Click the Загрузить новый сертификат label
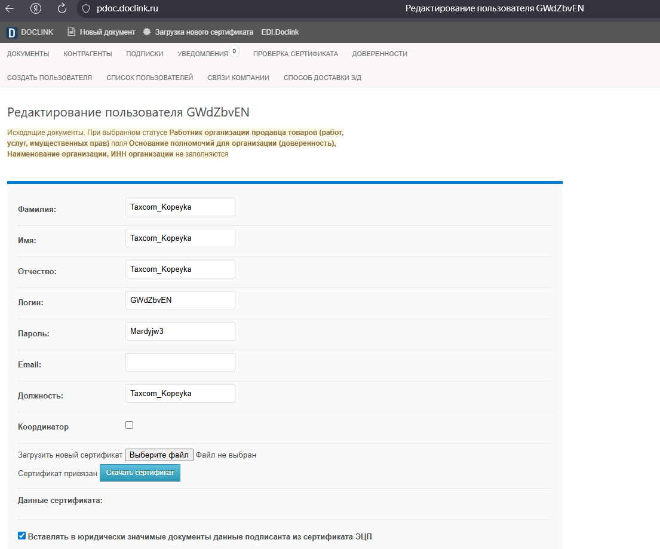The image size is (660, 549). 70,455
